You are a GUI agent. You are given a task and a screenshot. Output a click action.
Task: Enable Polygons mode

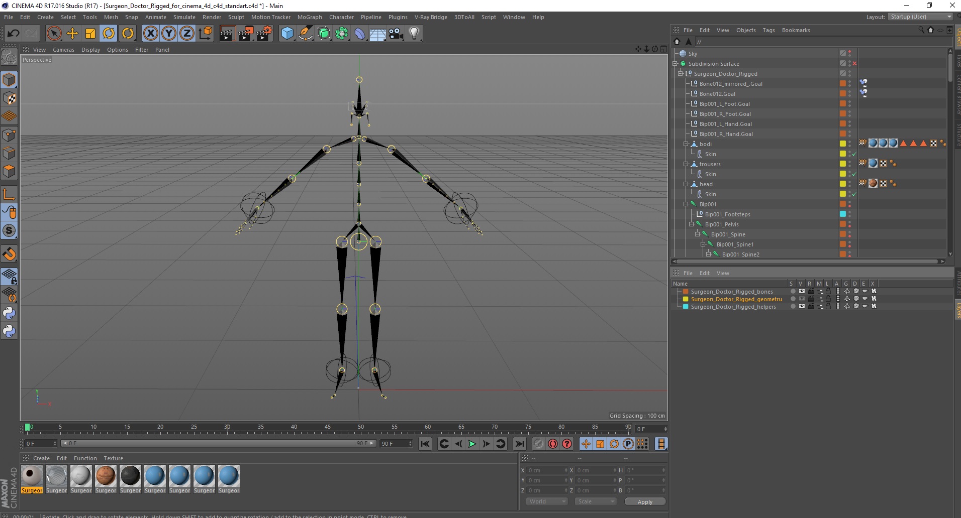(9, 171)
